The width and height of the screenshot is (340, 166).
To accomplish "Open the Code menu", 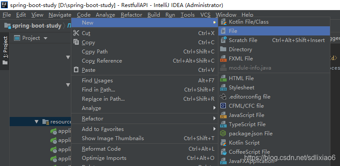I will (x=84, y=15).
